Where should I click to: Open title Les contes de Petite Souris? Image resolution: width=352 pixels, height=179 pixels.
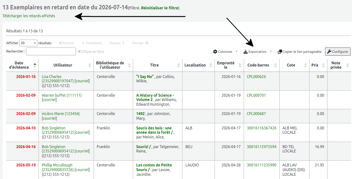click(154, 167)
